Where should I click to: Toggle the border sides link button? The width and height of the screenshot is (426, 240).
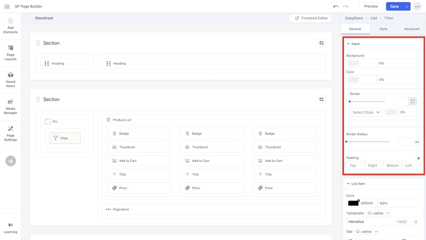click(x=412, y=101)
